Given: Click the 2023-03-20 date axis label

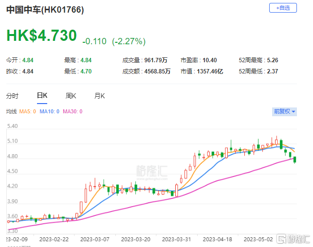Looking at the screenshot, I should [136, 239].
